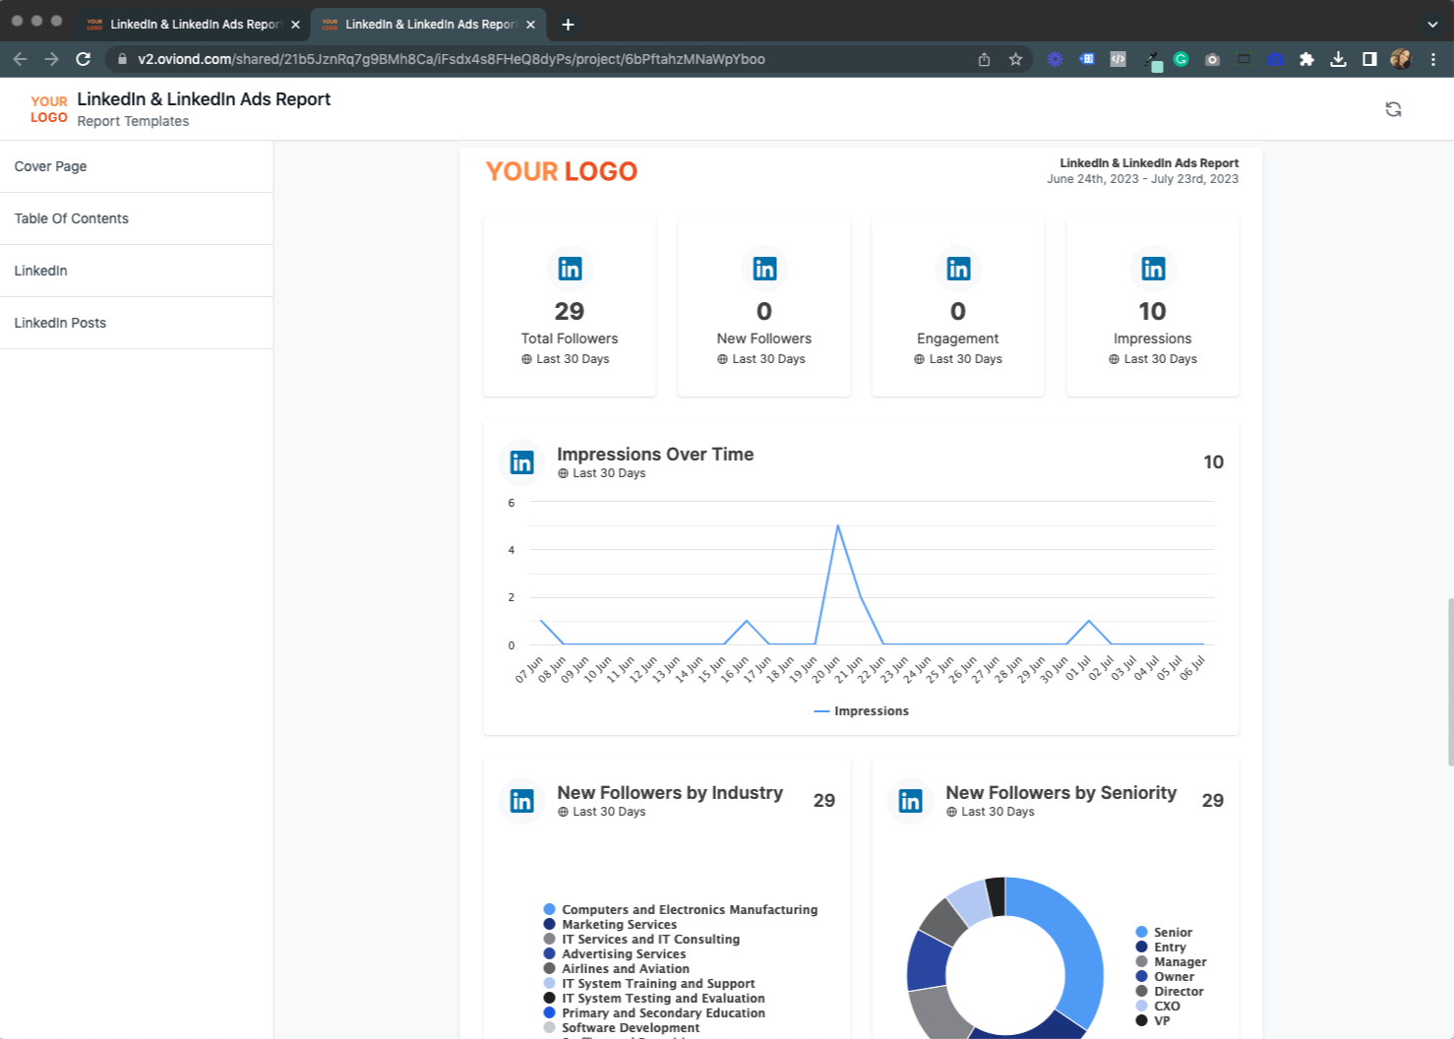1454x1039 pixels.
Task: Click the LinkedIn icon on Engagement card
Action: click(958, 269)
